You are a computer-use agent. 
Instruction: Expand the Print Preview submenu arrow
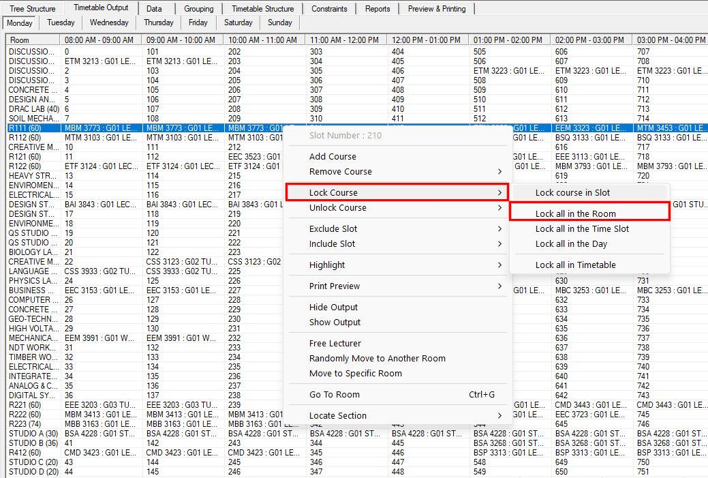pos(499,286)
